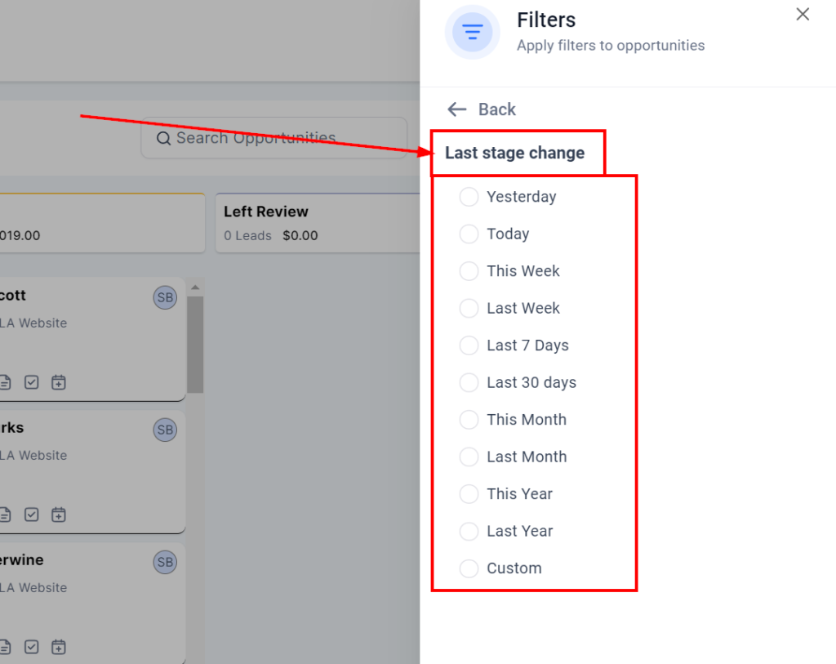This screenshot has width=836, height=664.
Task: Select Last 7 Days radio button
Action: coord(469,345)
